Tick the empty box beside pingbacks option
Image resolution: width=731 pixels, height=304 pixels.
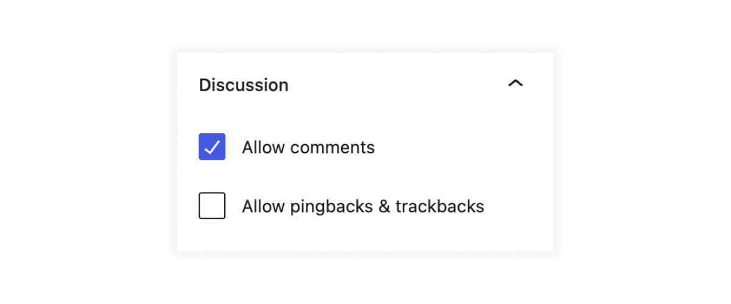tap(212, 206)
